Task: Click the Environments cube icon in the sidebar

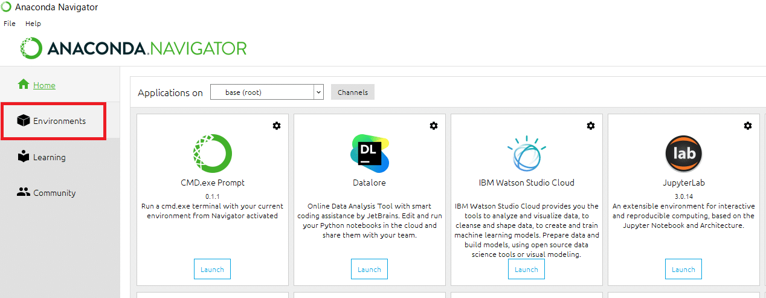Action: pos(24,121)
